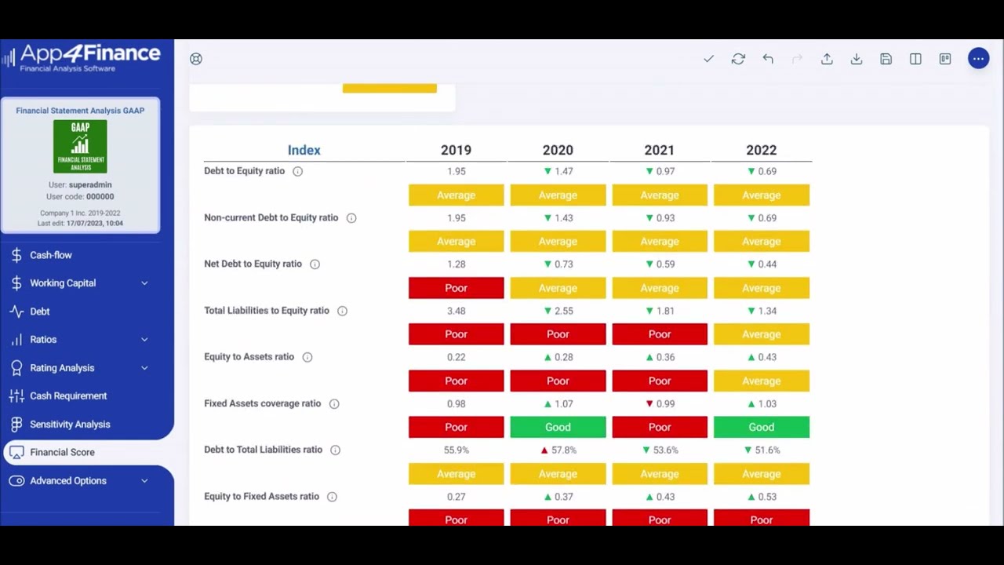Click the Debt to Equity ratio label
The width and height of the screenshot is (1004, 565).
(x=244, y=171)
